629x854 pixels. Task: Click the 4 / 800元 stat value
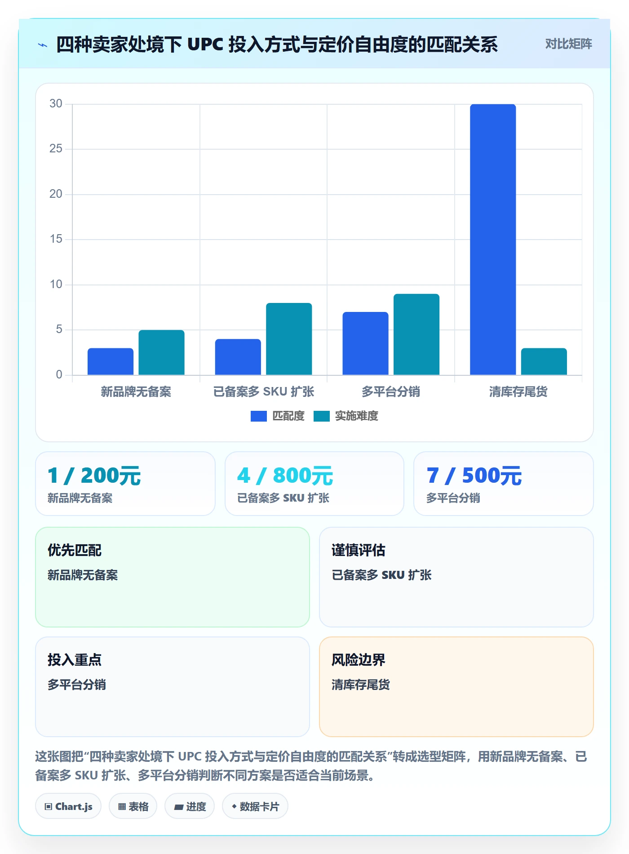(285, 476)
